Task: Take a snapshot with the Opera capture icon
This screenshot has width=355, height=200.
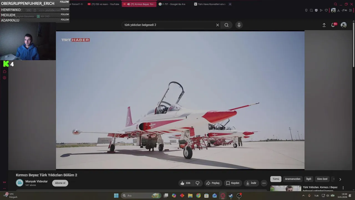Action: [311, 10]
